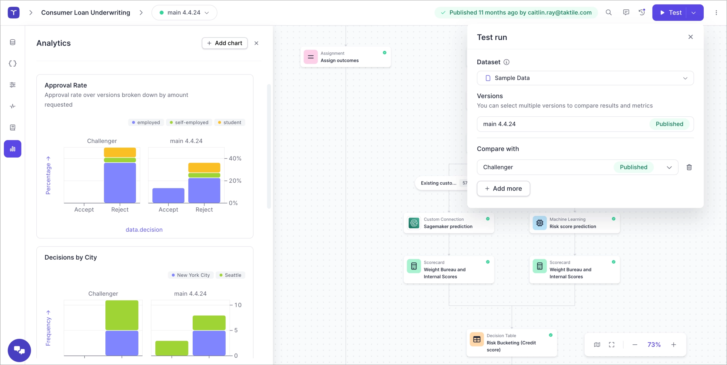
Task: Click the search magnifier icon
Action: click(609, 12)
